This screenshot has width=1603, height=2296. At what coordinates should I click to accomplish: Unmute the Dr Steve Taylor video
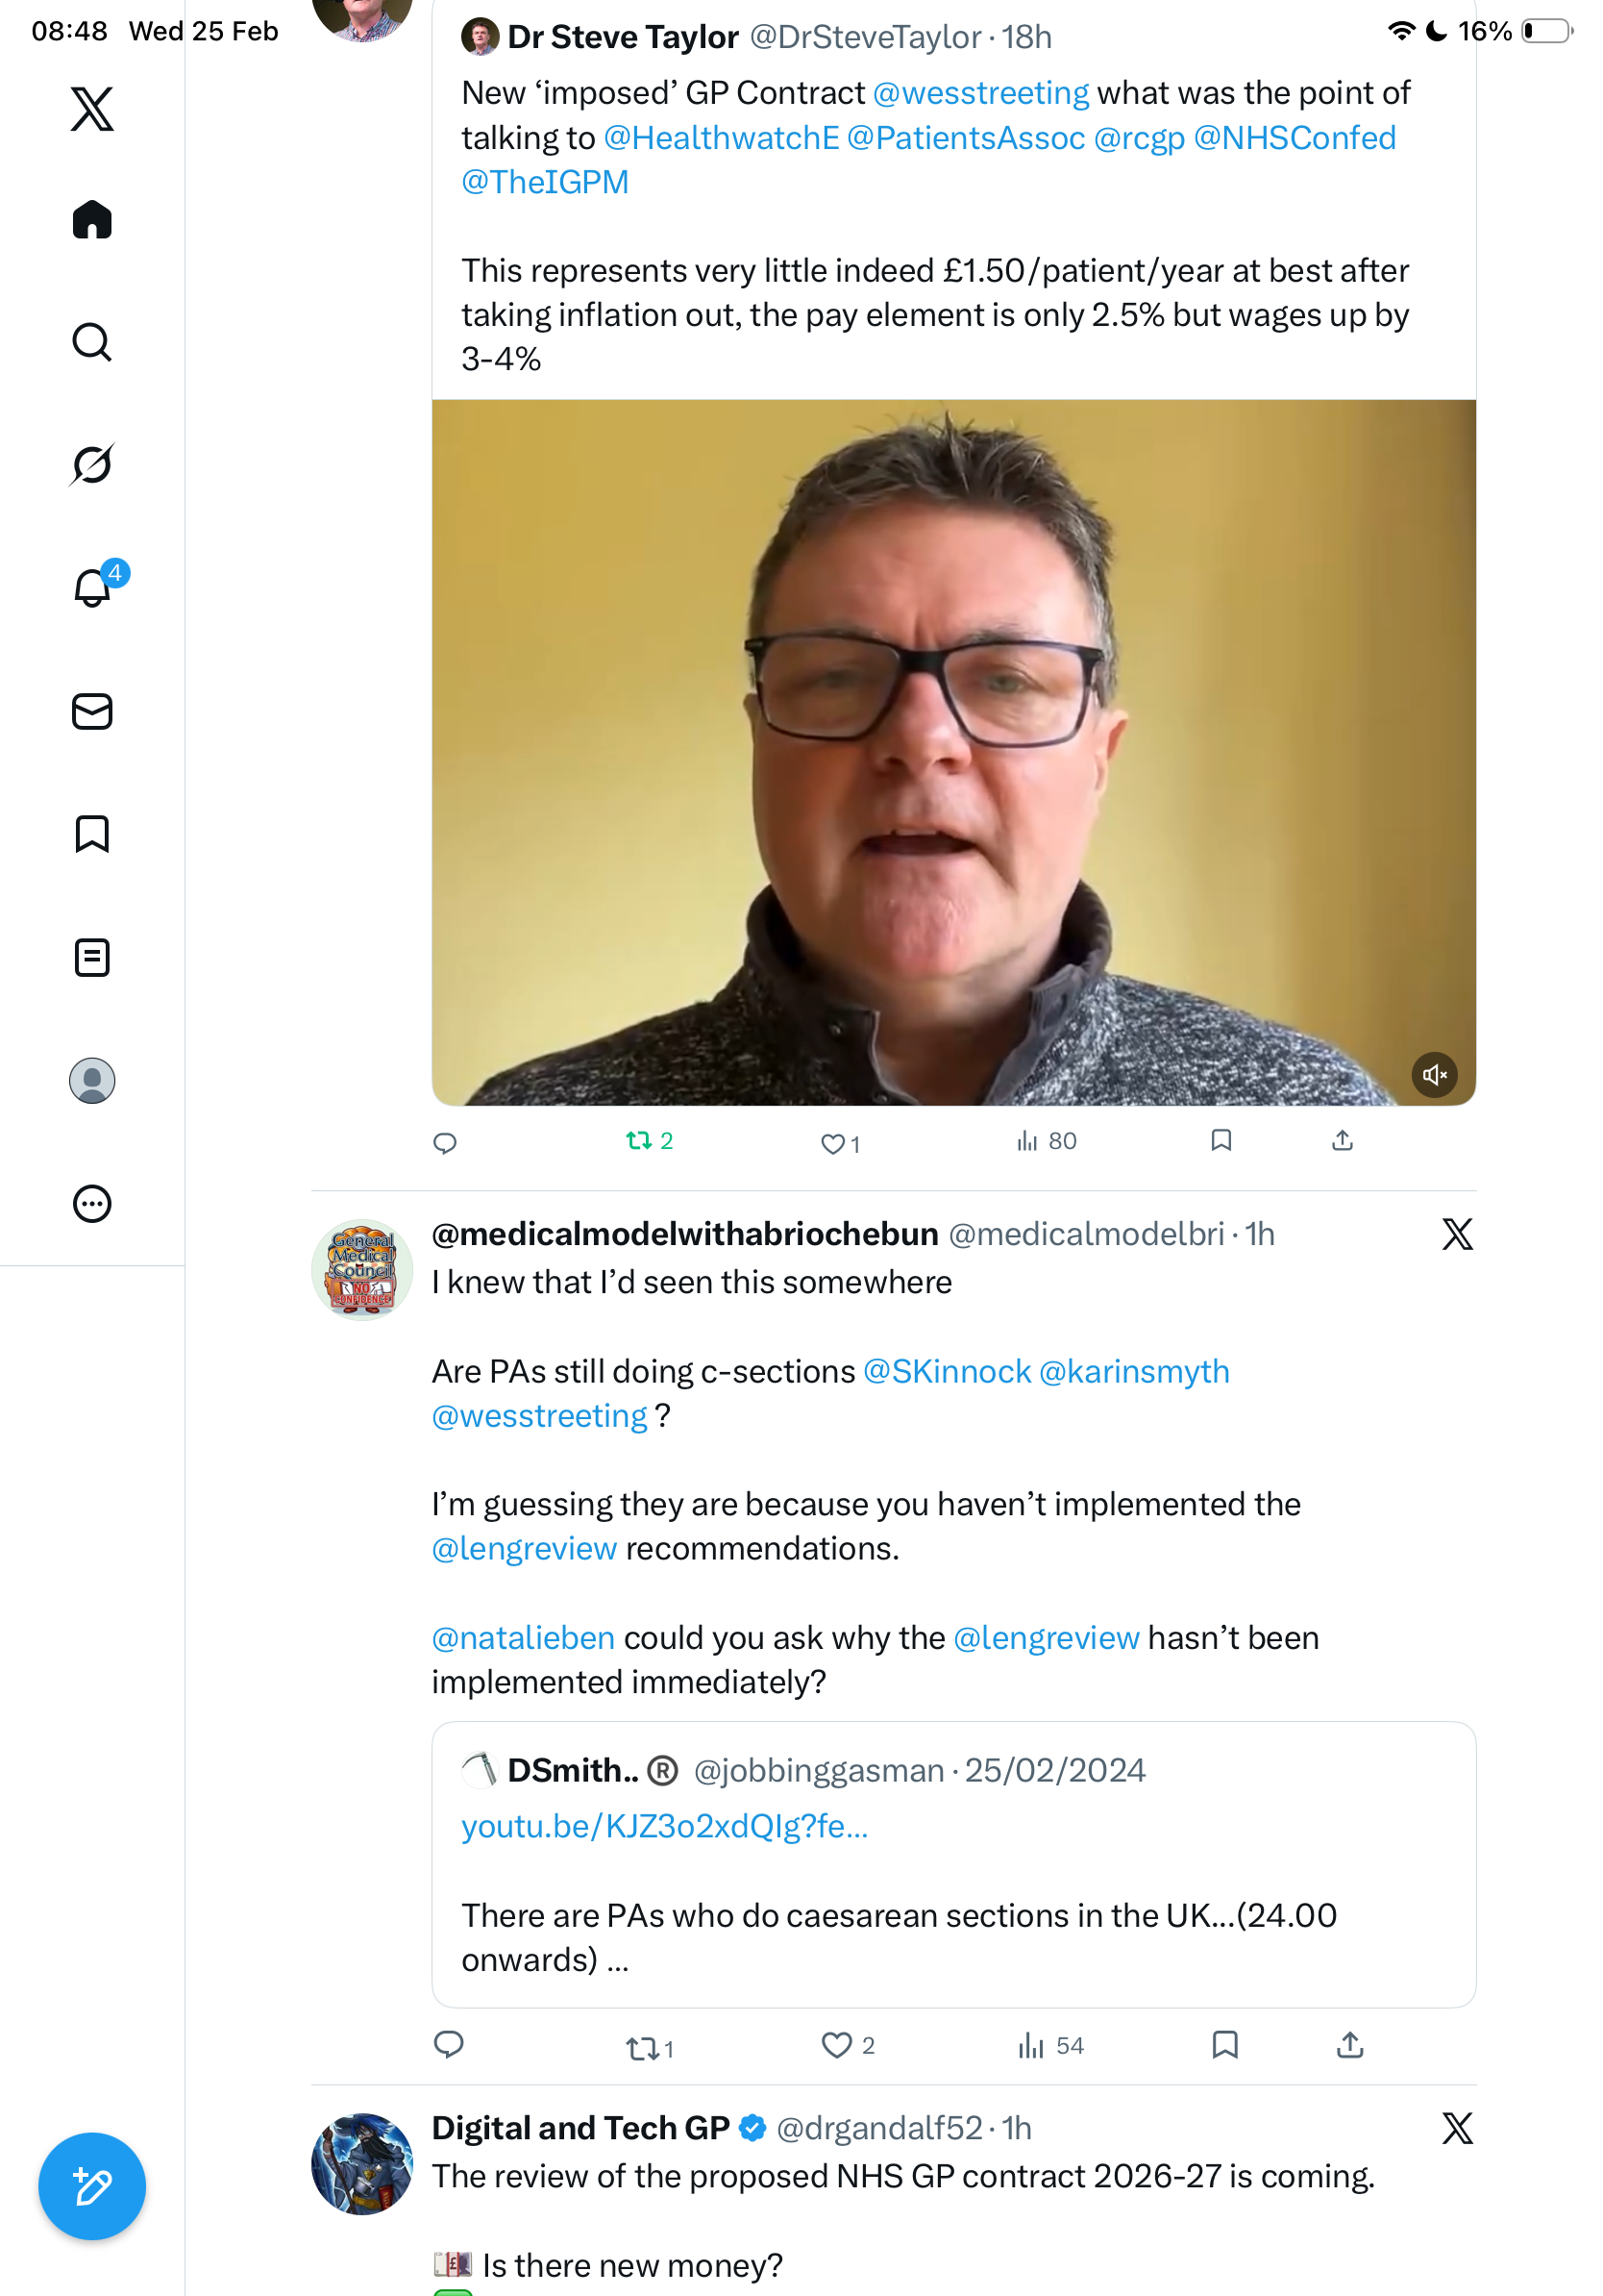pos(1434,1075)
